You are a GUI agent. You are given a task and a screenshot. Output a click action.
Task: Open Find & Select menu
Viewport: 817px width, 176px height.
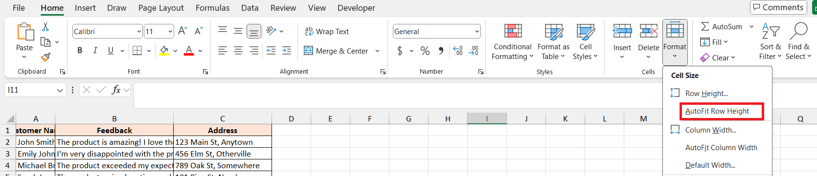pyautogui.click(x=798, y=42)
